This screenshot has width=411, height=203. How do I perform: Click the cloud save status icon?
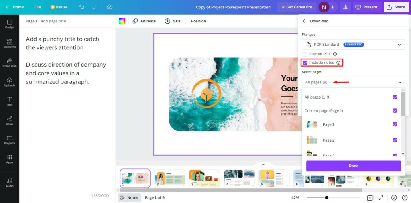[110, 7]
